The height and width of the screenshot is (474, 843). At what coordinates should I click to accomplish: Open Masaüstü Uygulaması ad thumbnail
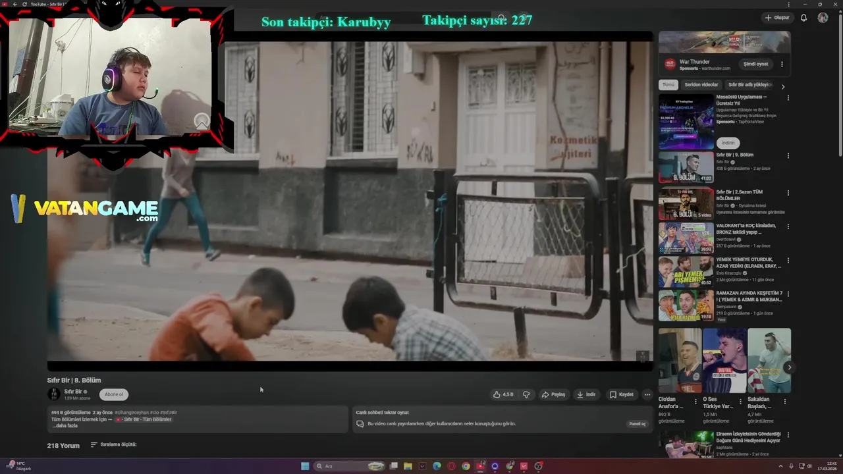[686, 122]
